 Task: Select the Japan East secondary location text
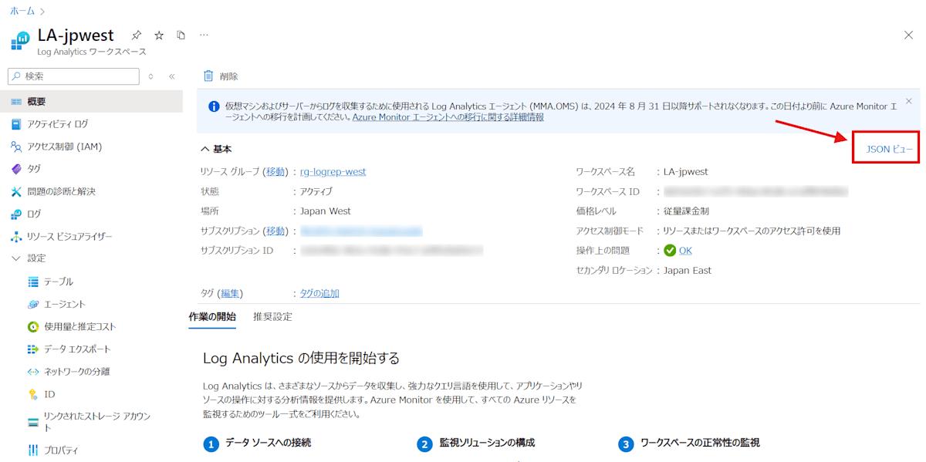click(x=688, y=271)
